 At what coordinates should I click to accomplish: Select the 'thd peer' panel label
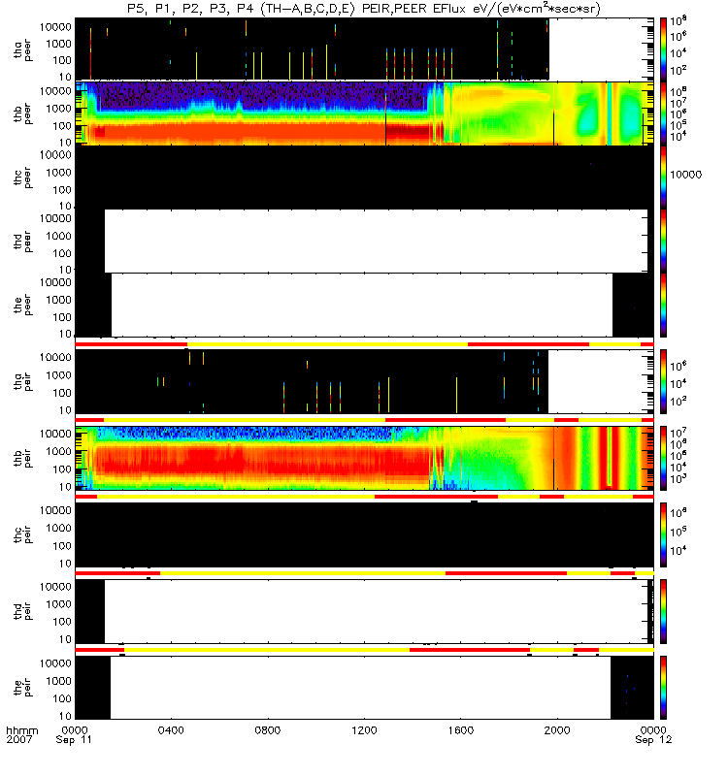pos(22,242)
